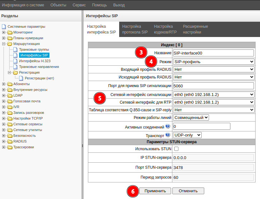Open the Режим SIP-профиль dropdown
The image size is (260, 199).
(213, 62)
